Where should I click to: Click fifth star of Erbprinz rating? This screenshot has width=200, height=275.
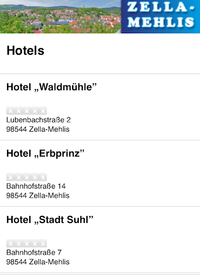43,177
